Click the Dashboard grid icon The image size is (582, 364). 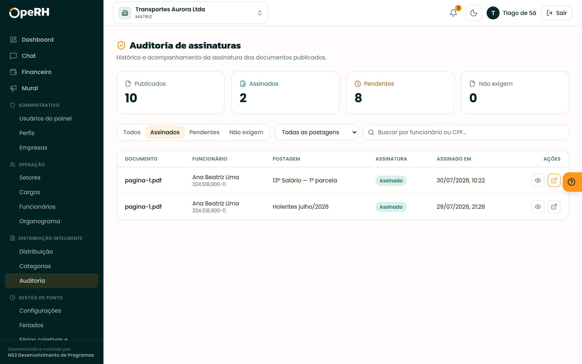13,40
